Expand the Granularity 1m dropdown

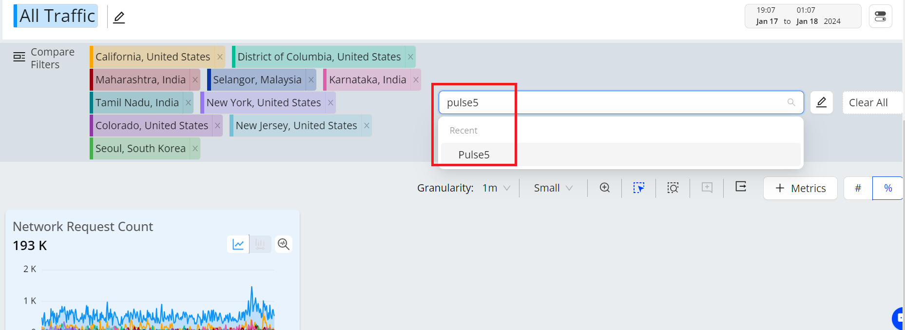coord(496,188)
